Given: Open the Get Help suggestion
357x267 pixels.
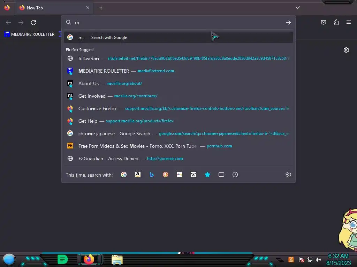Looking at the screenshot, I should pos(178,121).
